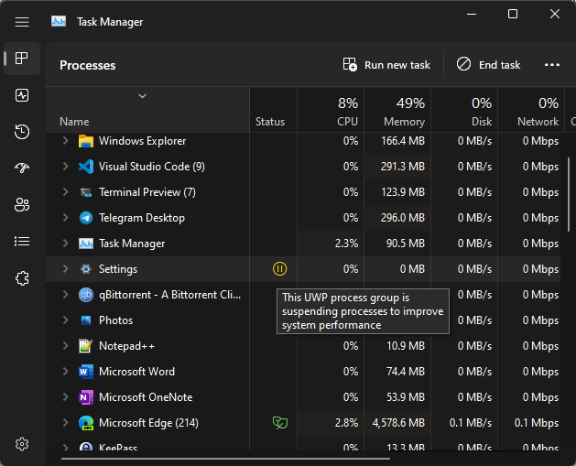This screenshot has height=466, width=576.
Task: Click the Photos process icon
Action: click(x=86, y=320)
